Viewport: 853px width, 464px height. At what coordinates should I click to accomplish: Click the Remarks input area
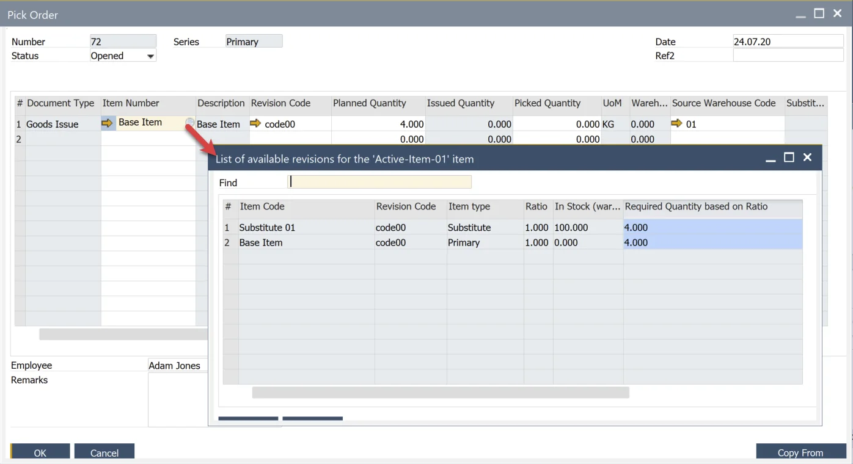(177, 397)
